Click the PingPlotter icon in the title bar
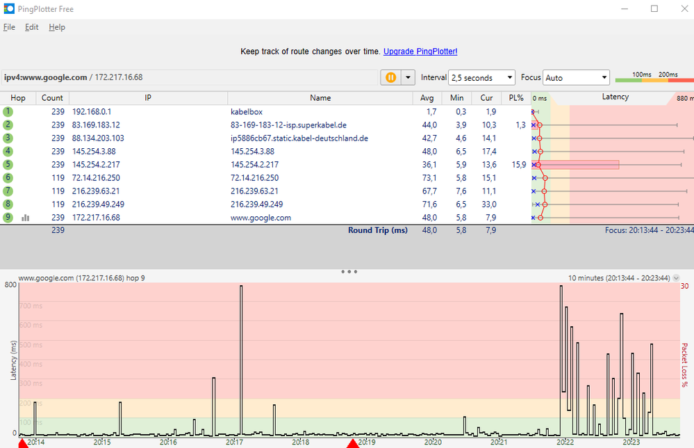 [x=8, y=8]
